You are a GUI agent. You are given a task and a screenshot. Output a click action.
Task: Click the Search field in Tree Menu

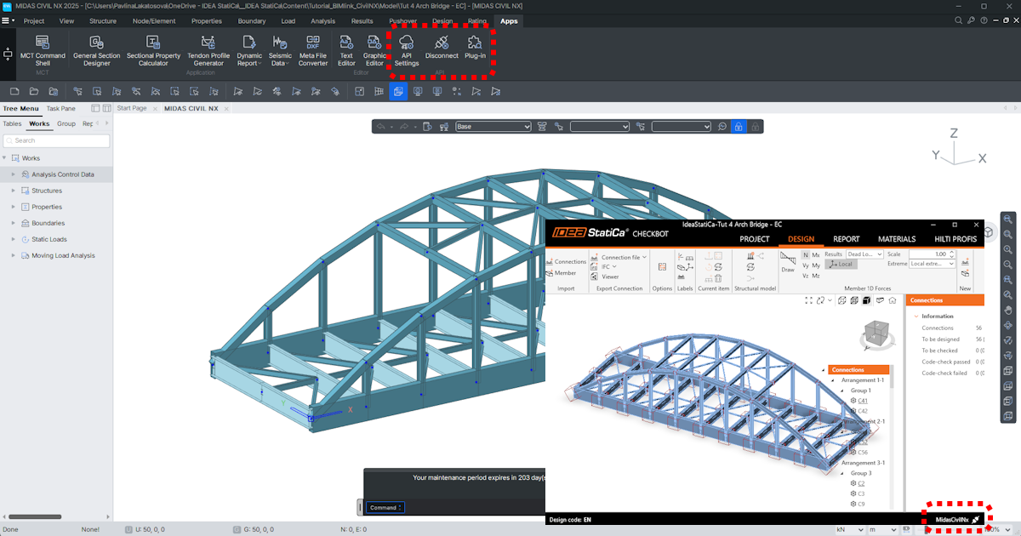click(55, 140)
